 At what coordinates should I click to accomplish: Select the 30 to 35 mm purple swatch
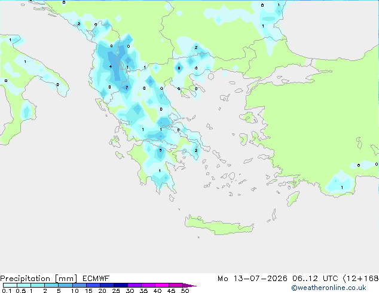point(135,285)
